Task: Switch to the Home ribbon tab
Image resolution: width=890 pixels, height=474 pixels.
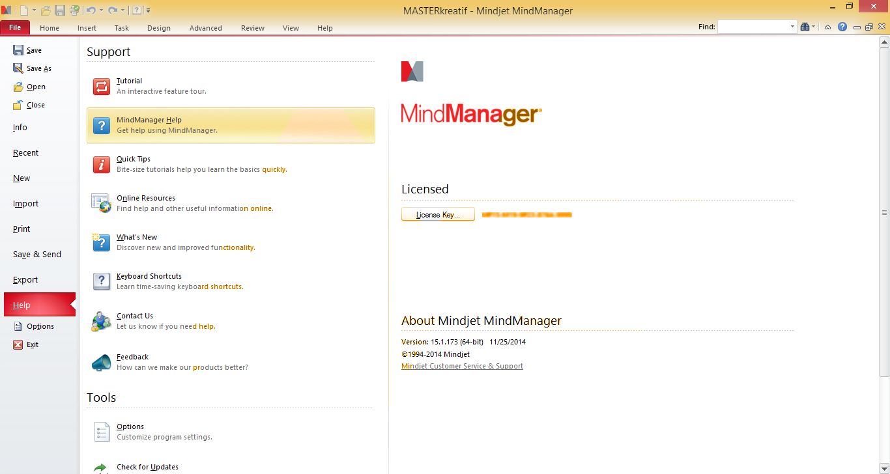Action: point(50,28)
